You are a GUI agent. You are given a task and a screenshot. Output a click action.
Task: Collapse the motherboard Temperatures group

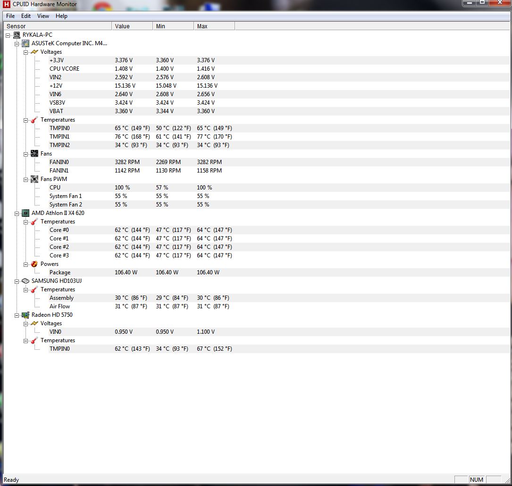tap(25, 120)
